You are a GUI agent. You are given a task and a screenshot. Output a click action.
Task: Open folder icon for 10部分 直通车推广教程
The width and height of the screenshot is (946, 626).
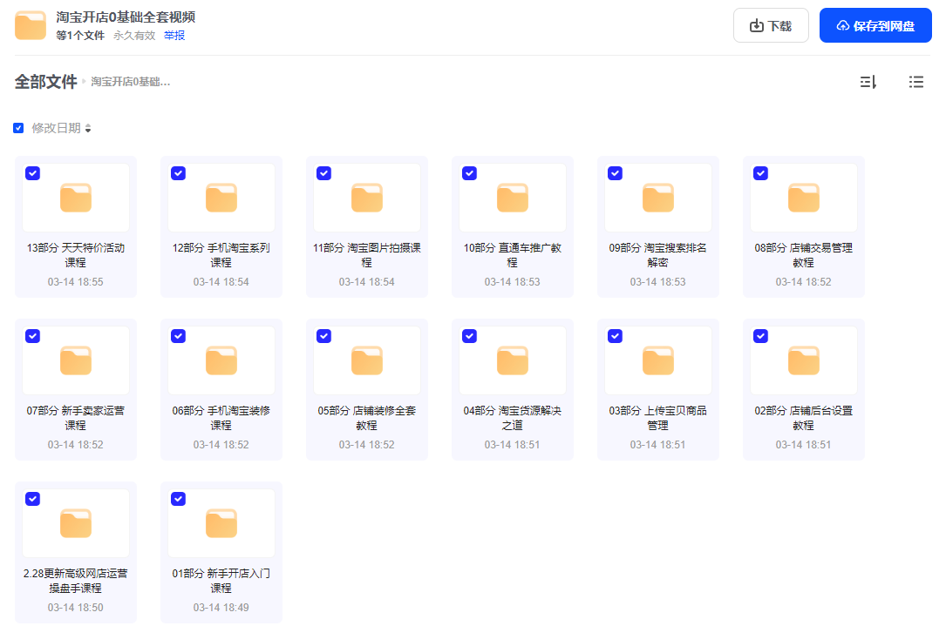coord(512,198)
